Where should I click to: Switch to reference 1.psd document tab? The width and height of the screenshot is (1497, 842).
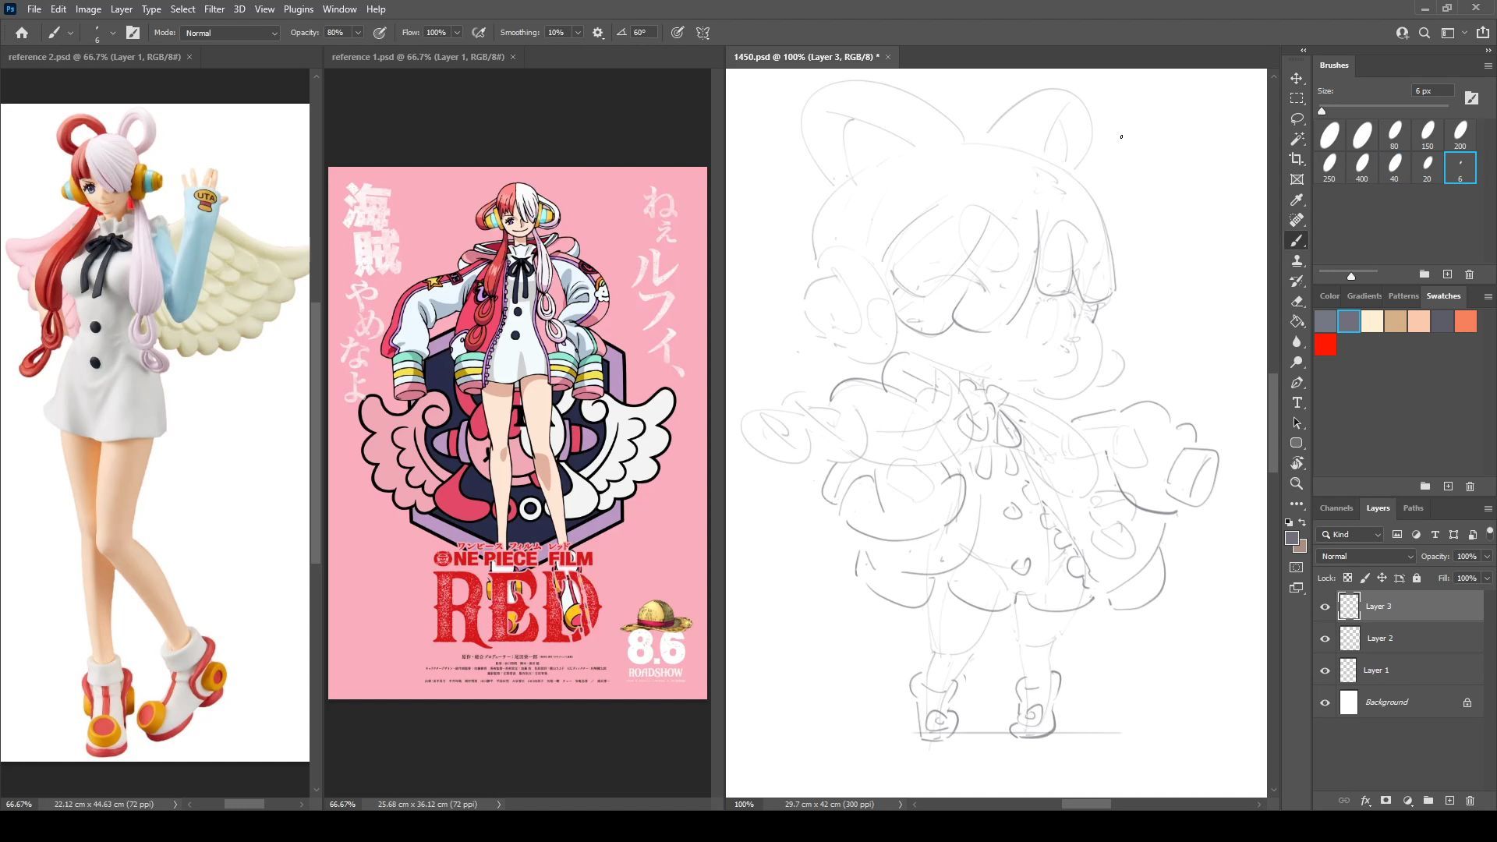pos(418,57)
